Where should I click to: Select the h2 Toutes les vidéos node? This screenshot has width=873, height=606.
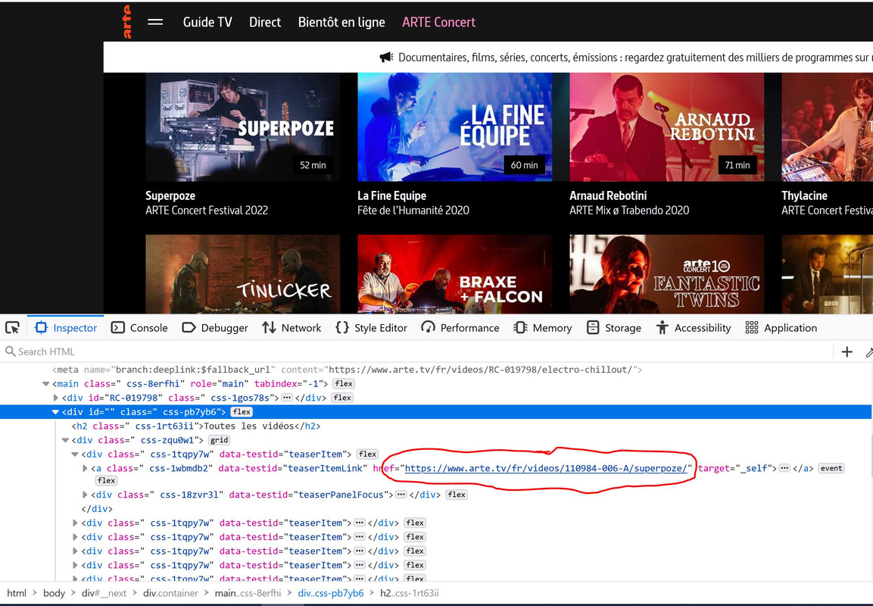click(196, 426)
